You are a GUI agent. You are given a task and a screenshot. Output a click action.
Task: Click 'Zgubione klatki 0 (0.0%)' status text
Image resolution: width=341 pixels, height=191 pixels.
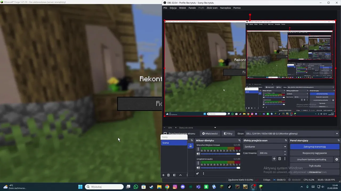[241, 180]
